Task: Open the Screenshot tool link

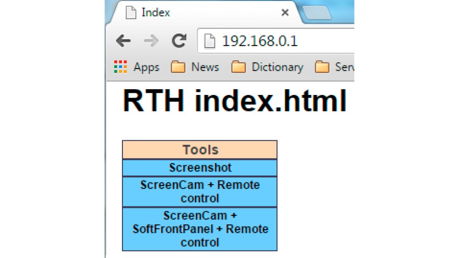Action: (200, 168)
